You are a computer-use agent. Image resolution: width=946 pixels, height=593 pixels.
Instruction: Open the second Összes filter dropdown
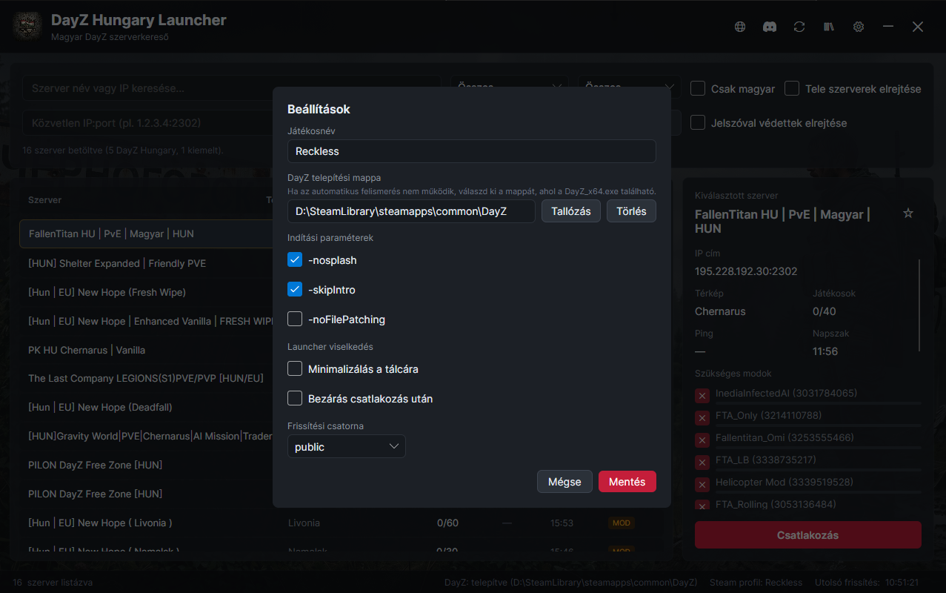pyautogui.click(x=630, y=87)
